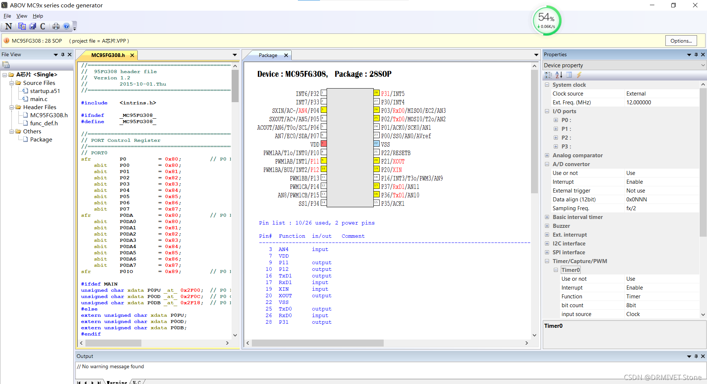707x384 pixels.
Task: Expand the Analog comparator group
Action: point(547,155)
